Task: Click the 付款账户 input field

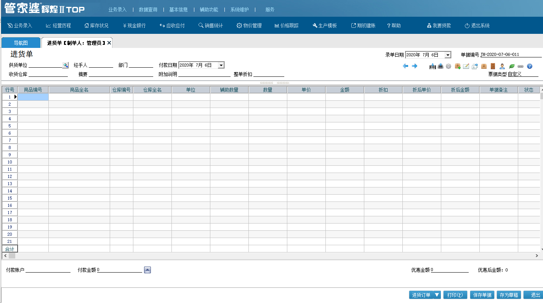Action: (x=48, y=270)
